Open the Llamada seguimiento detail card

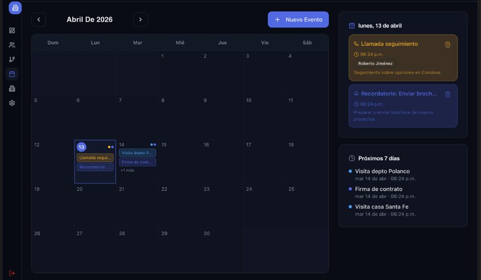click(x=403, y=58)
